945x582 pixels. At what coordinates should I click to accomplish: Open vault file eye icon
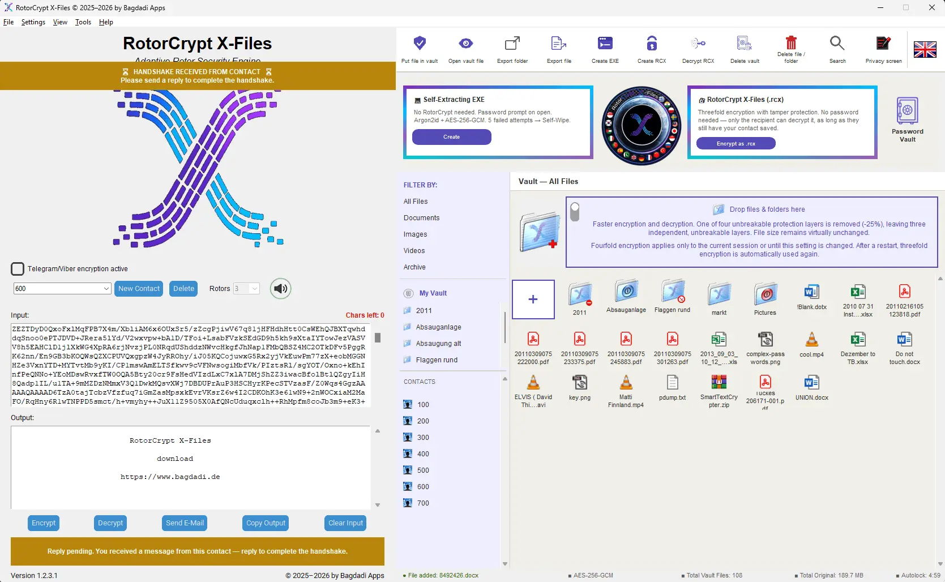pyautogui.click(x=466, y=43)
